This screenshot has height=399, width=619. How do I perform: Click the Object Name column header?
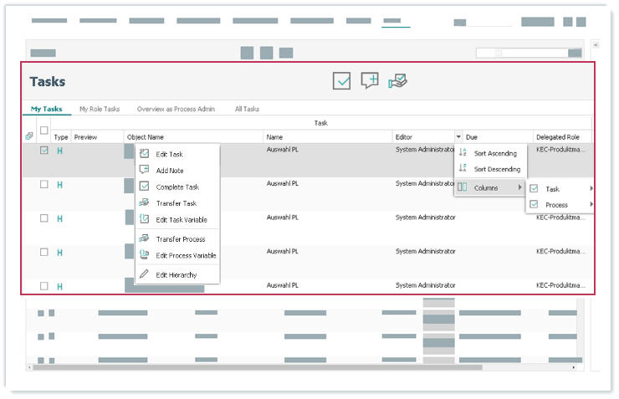(193, 137)
